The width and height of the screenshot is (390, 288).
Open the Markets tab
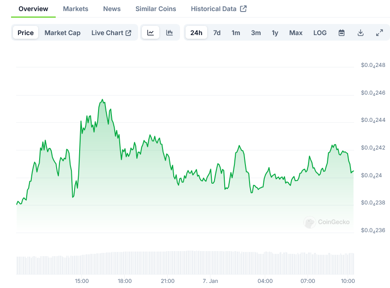76,9
